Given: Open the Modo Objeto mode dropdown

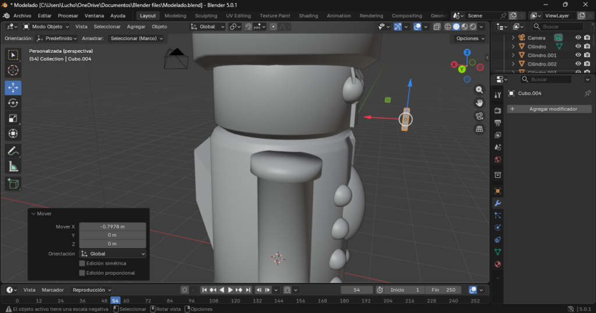Looking at the screenshot, I should [46, 27].
